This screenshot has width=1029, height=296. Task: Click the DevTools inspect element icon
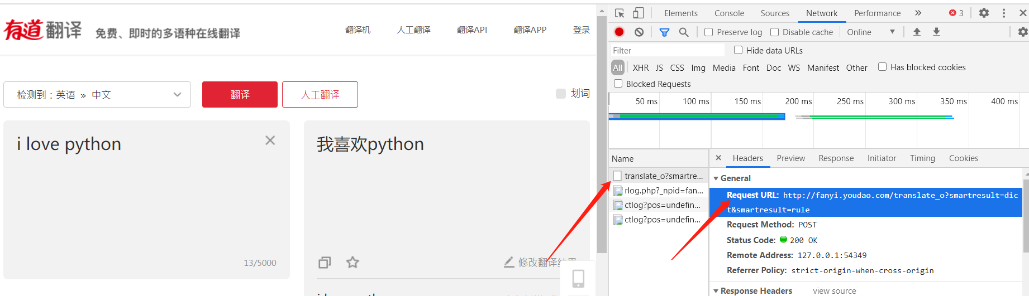[x=620, y=13]
